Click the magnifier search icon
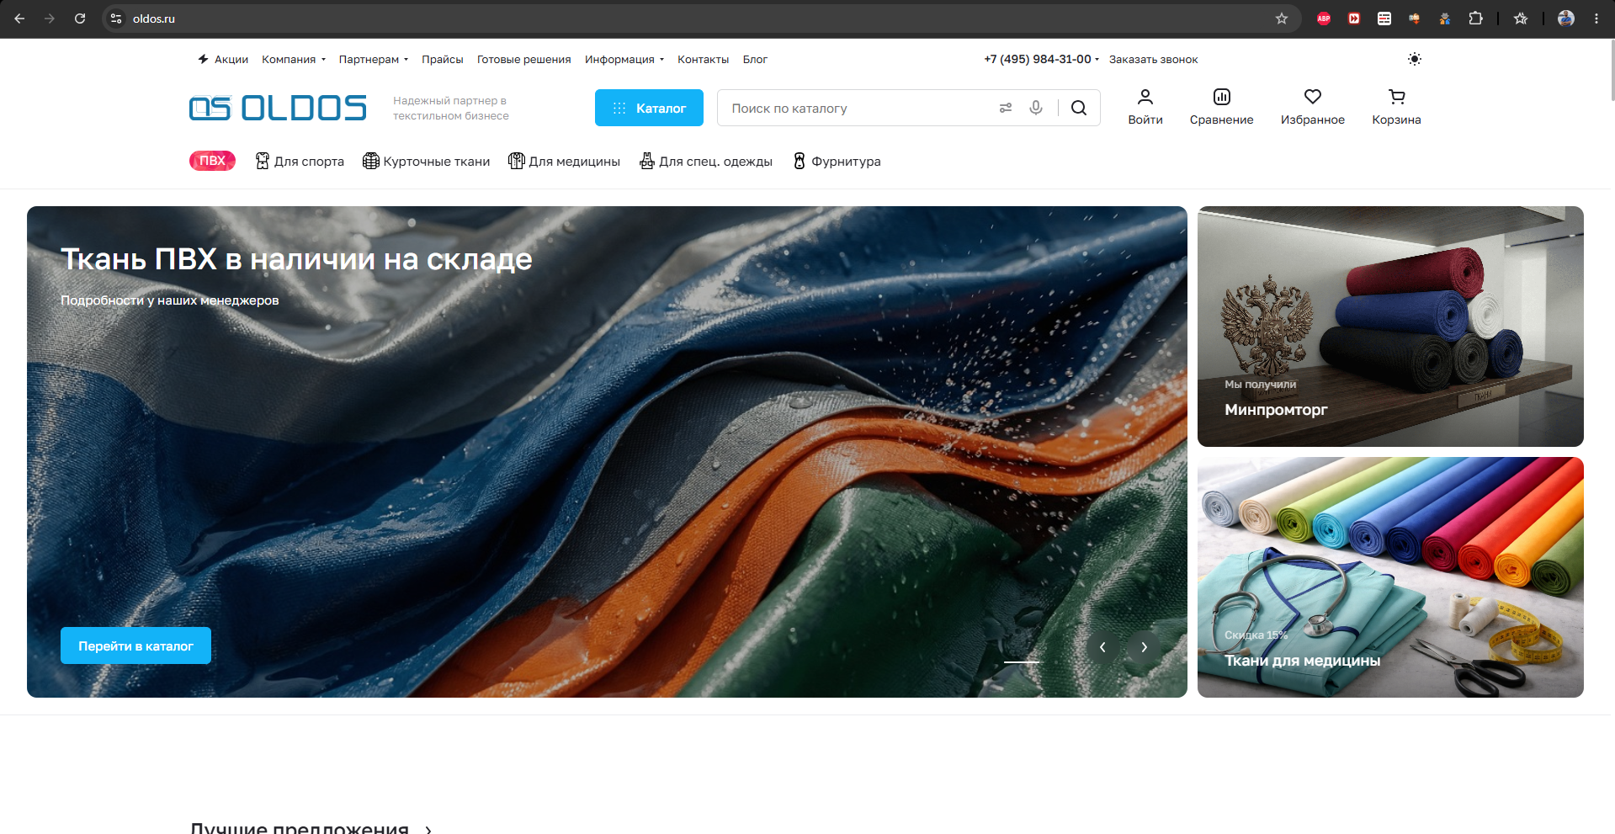1615x834 pixels. [1079, 108]
